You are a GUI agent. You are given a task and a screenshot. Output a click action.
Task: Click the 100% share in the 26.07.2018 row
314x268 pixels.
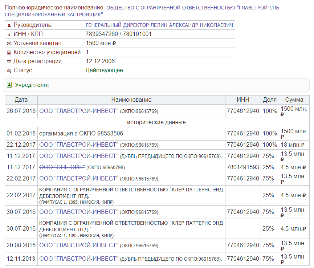[270, 111]
